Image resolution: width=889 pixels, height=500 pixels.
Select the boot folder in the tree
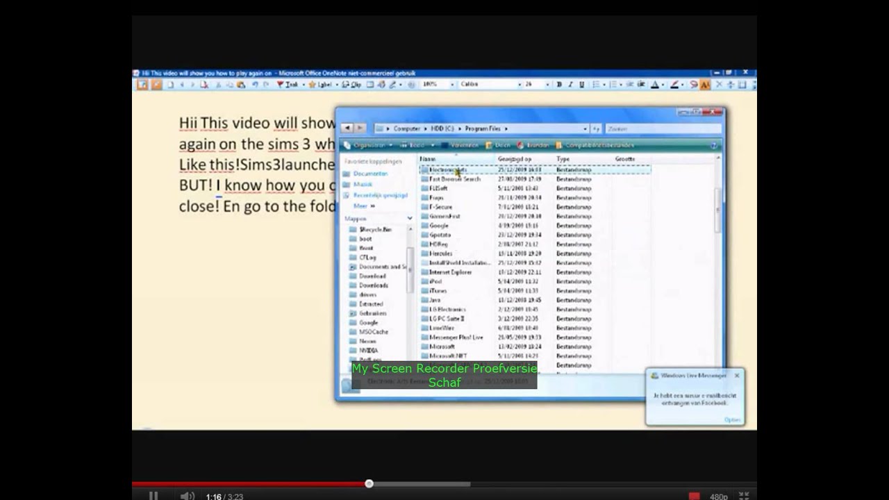click(x=365, y=239)
